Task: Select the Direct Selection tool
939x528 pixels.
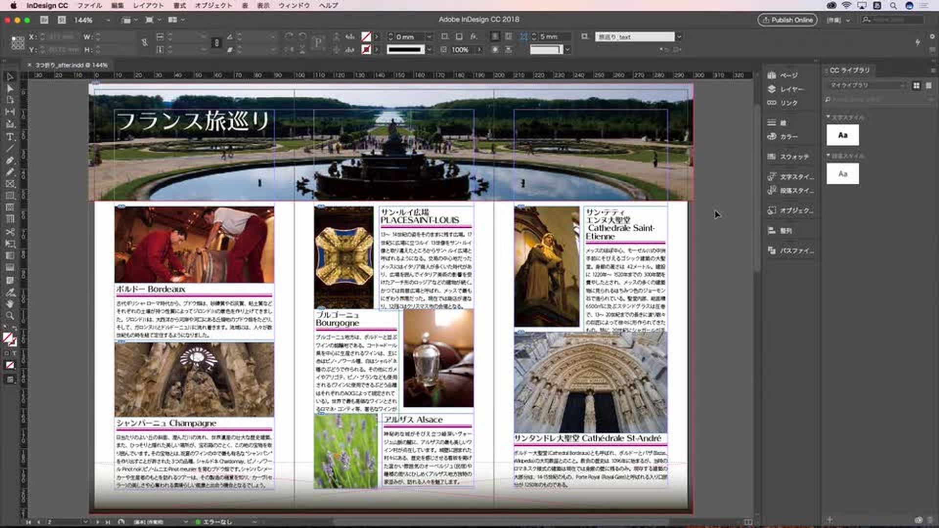Action: (x=10, y=88)
